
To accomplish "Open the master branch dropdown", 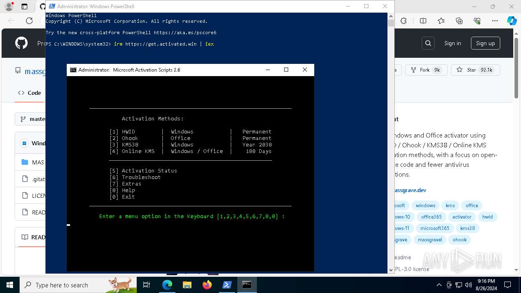I will (x=31, y=119).
